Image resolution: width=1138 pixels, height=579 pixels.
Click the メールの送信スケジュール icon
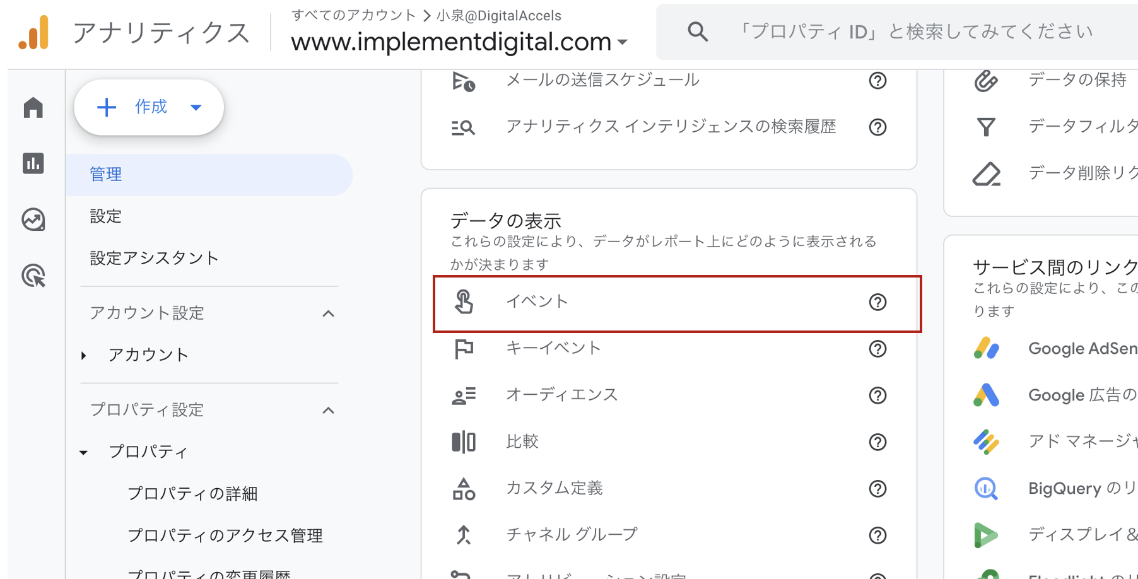click(464, 81)
